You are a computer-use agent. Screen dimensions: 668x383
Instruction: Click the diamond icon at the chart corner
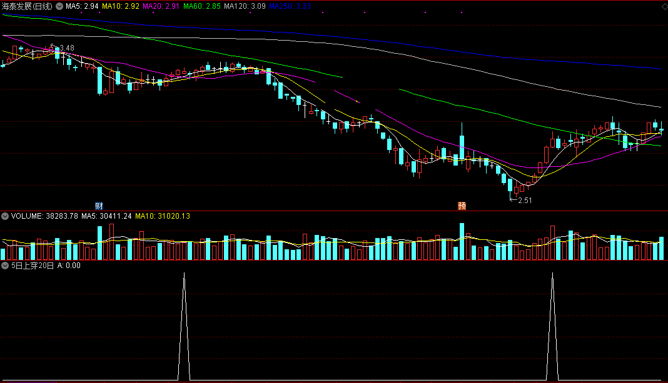pyautogui.click(x=664, y=6)
